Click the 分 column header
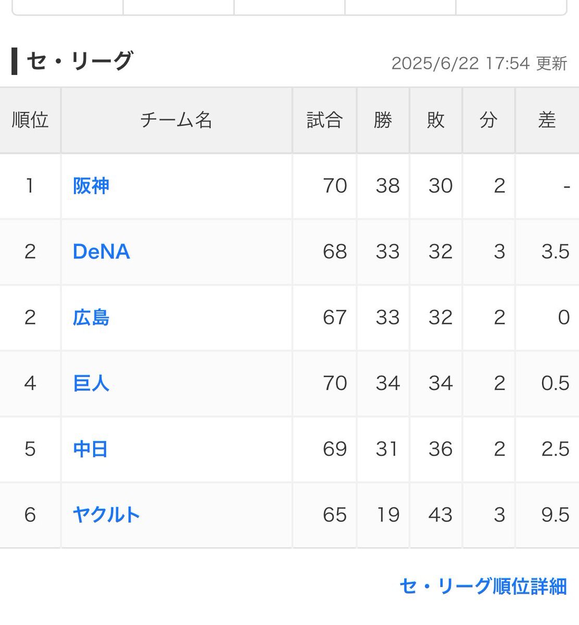The width and height of the screenshot is (579, 625). (x=488, y=120)
